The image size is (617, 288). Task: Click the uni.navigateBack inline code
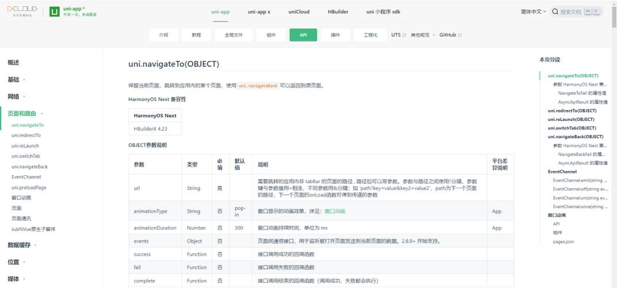point(258,86)
